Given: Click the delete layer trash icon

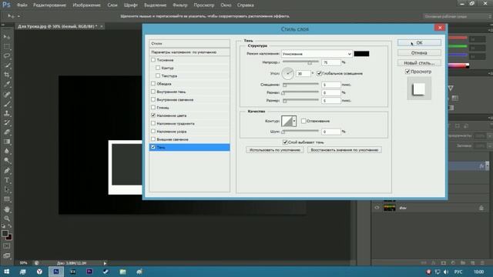Looking at the screenshot, I should (x=482, y=262).
